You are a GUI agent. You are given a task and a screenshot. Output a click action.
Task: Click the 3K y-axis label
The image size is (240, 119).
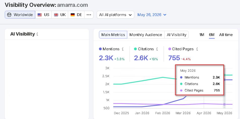point(107,68)
